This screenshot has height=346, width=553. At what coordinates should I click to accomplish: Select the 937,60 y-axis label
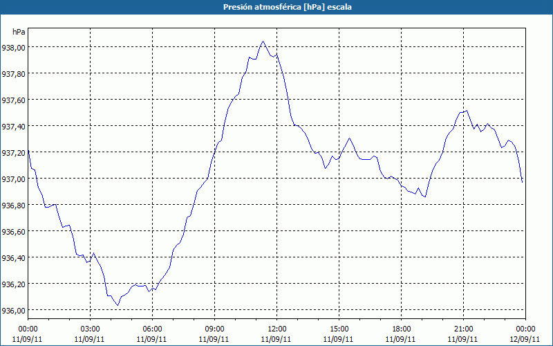13,100
